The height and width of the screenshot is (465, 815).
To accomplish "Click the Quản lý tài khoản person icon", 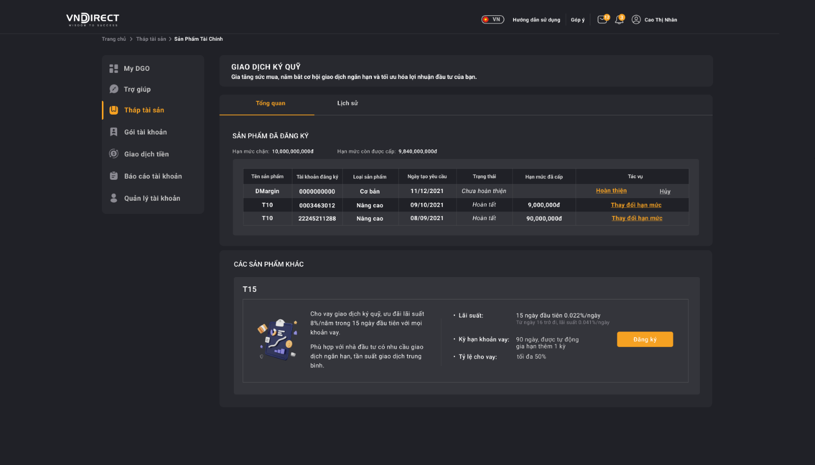I will coord(114,198).
